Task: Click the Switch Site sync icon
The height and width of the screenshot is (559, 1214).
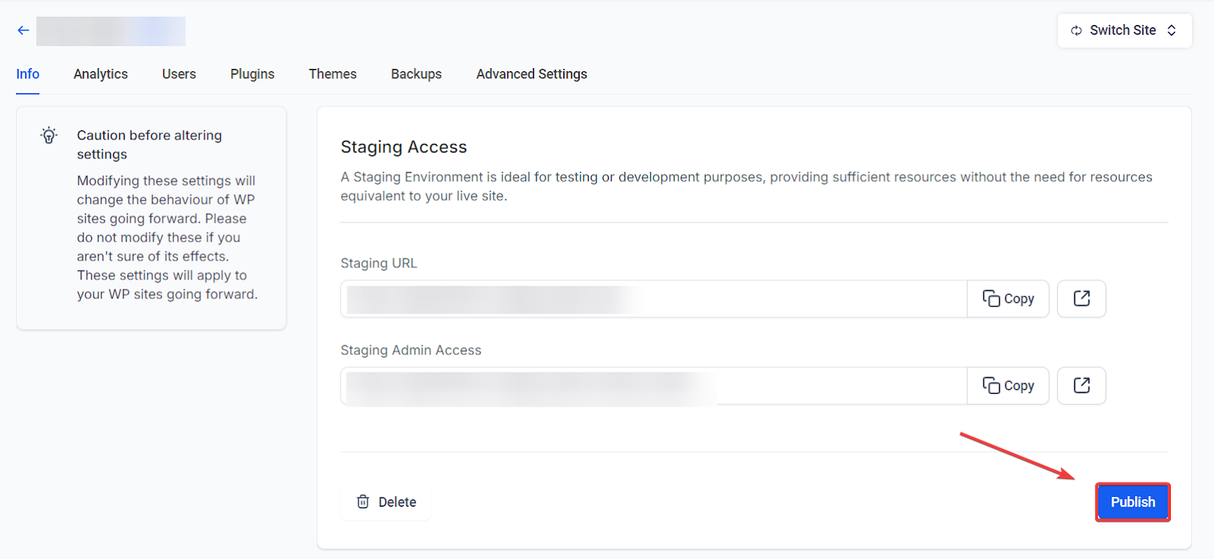Action: 1076,30
